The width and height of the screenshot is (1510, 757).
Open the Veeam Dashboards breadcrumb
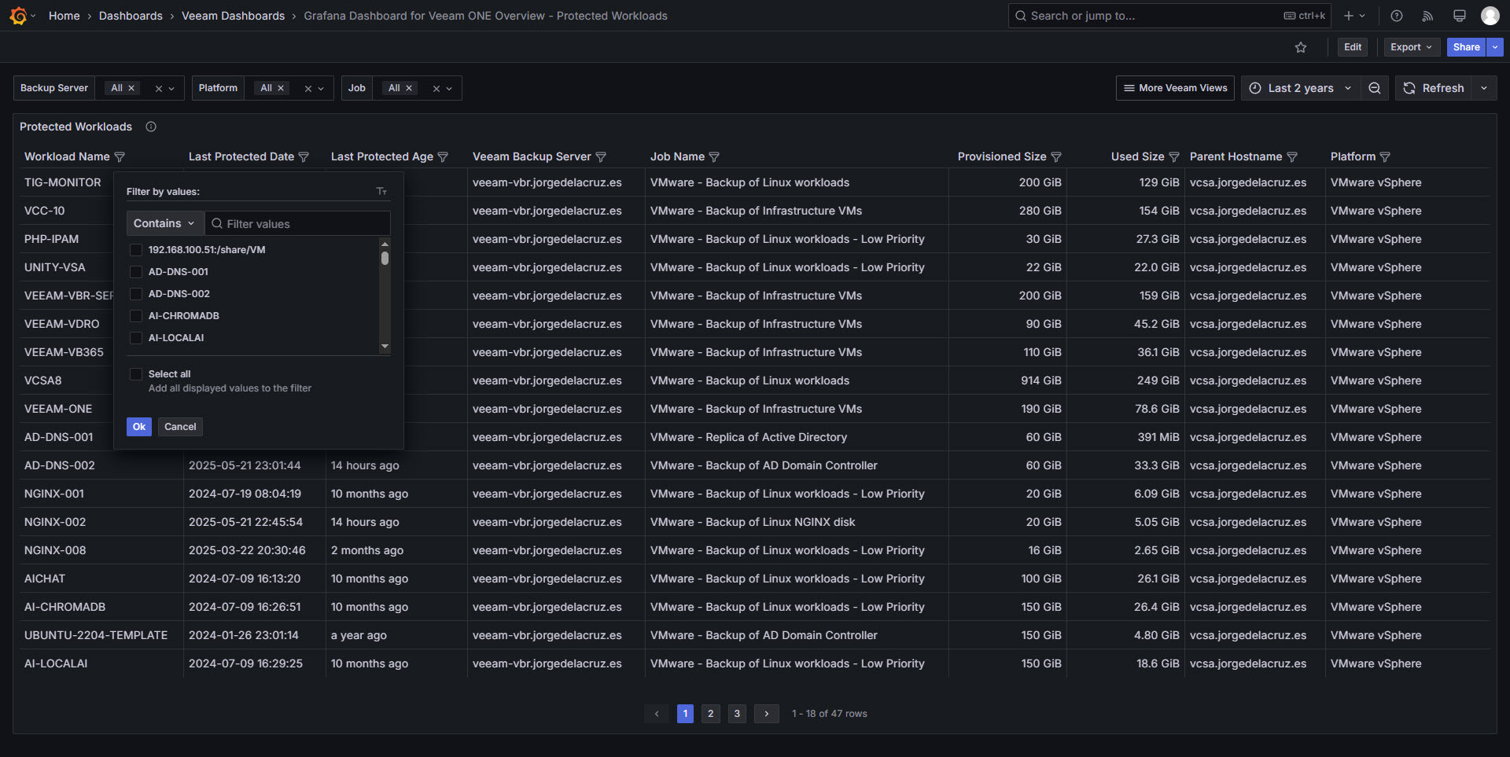(233, 16)
